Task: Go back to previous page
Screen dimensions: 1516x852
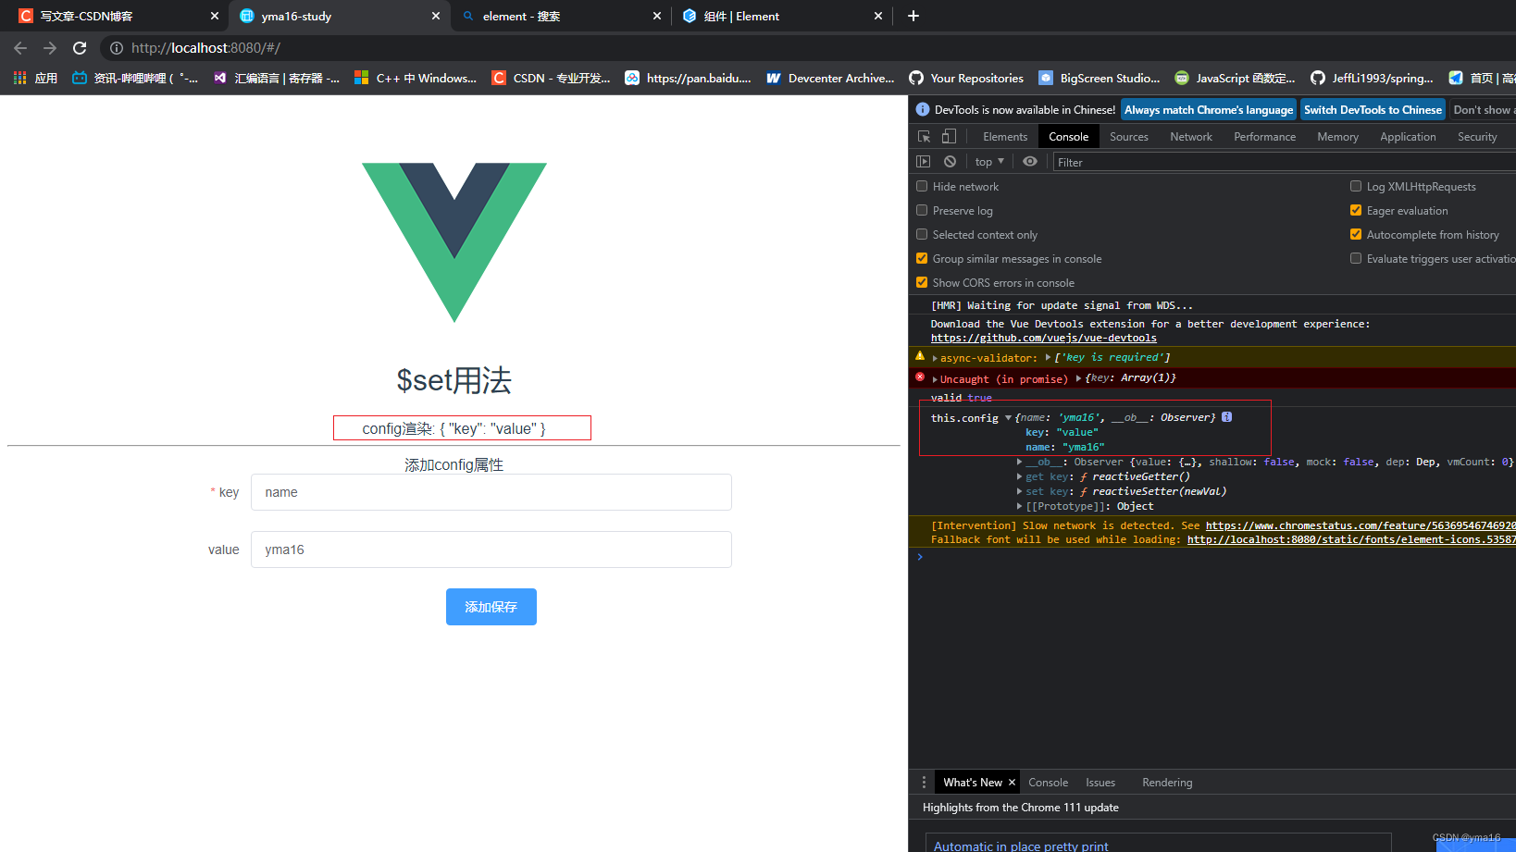Action: click(20, 48)
